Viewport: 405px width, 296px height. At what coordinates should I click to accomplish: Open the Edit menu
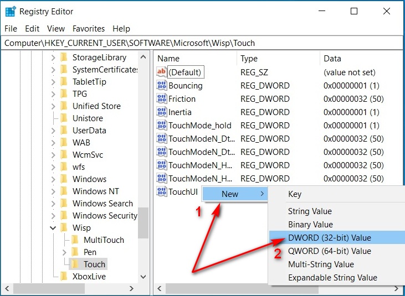click(x=32, y=29)
